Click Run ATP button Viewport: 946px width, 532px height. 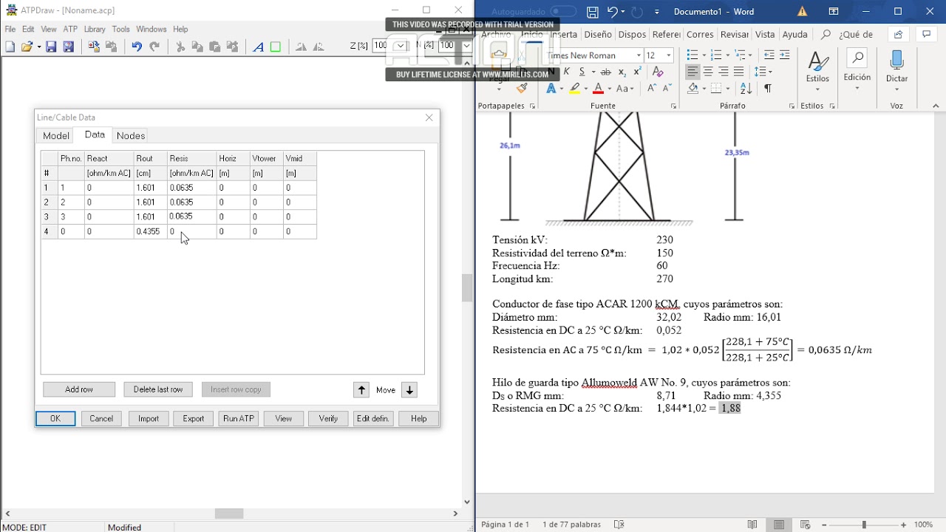[239, 418]
